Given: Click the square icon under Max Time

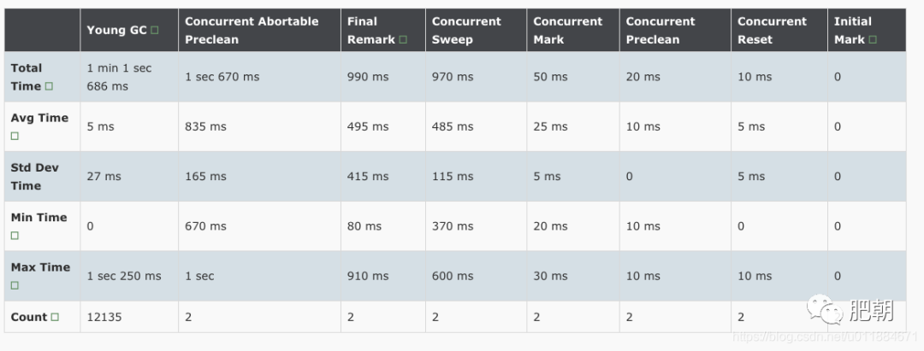Looking at the screenshot, I should [15, 285].
